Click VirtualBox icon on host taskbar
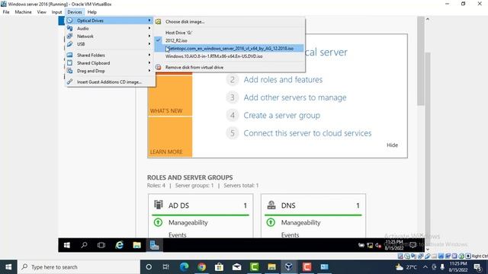The width and height of the screenshot is (488, 274). tap(289, 267)
